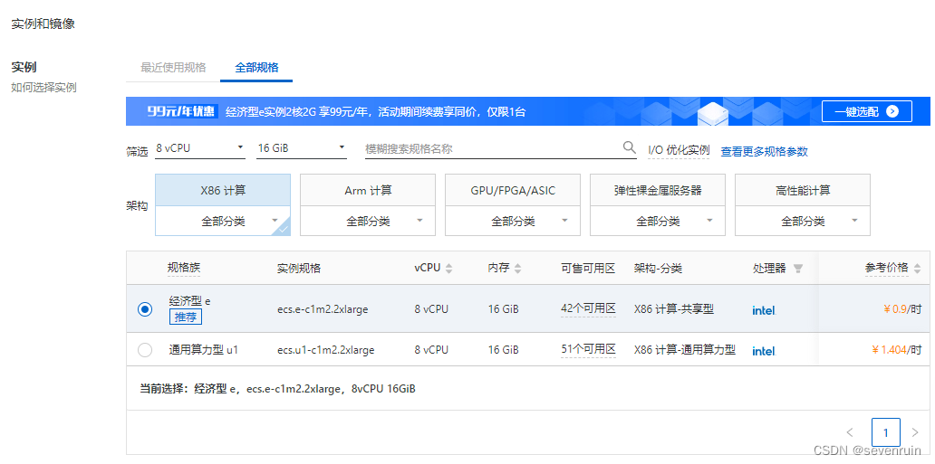
Task: Click page number 1 button
Action: (x=885, y=432)
